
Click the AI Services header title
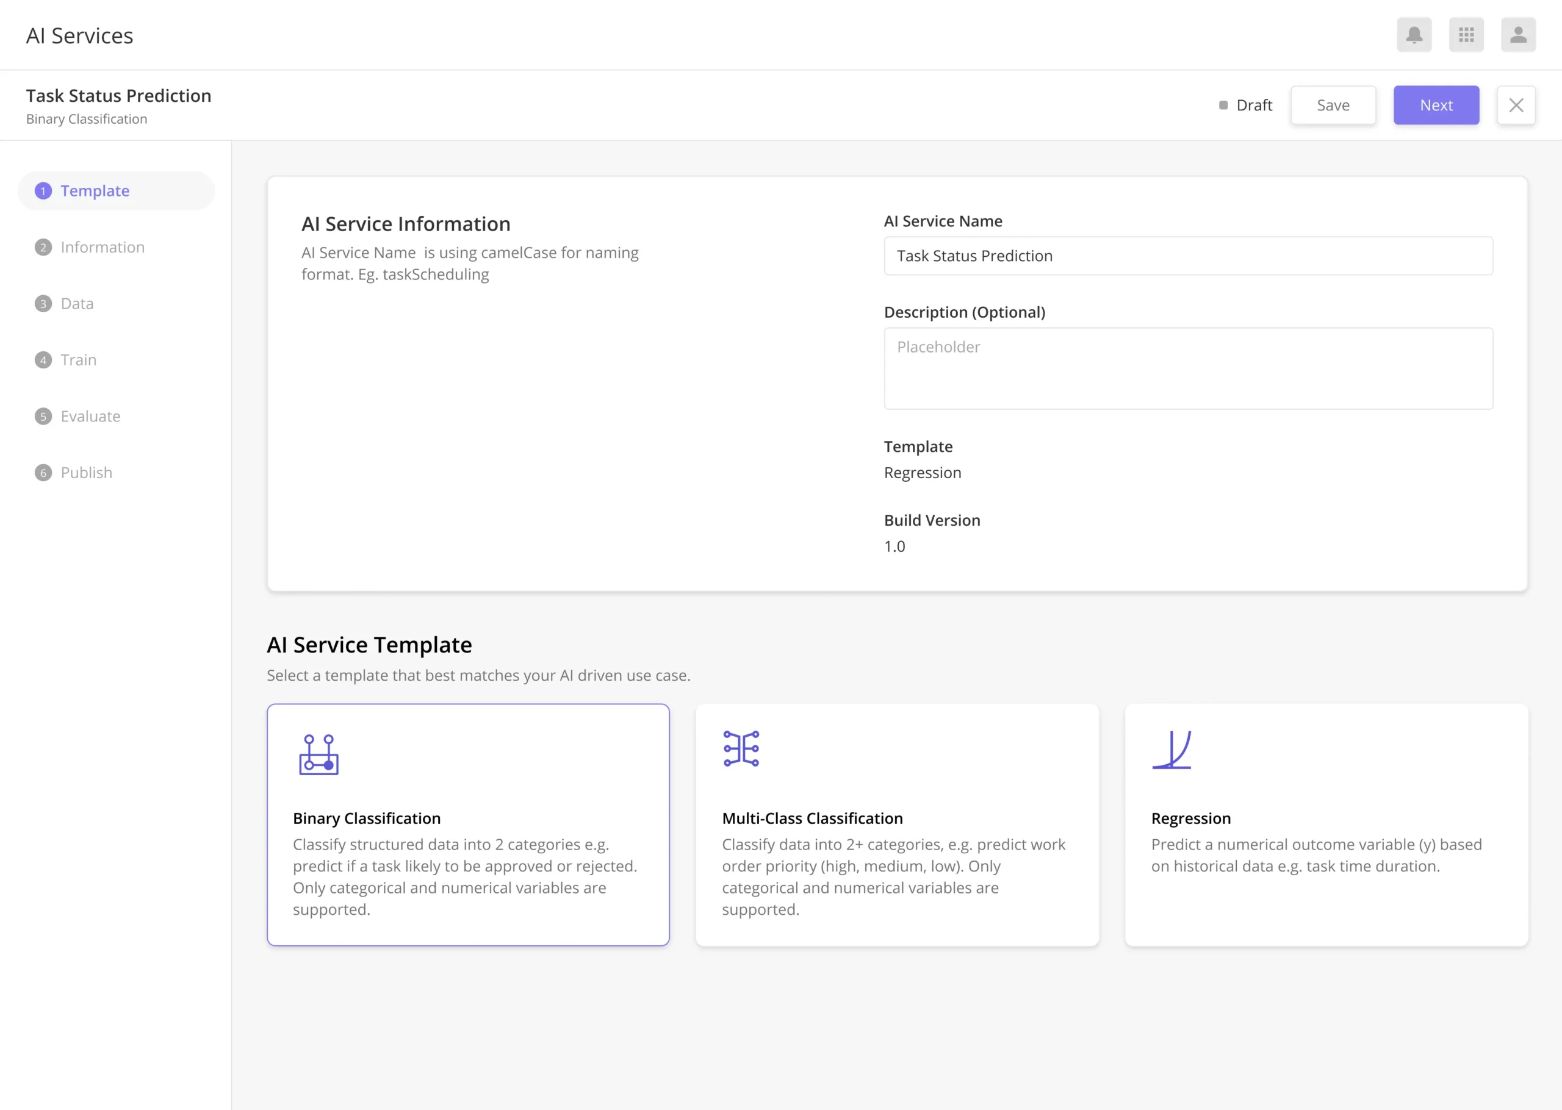click(79, 35)
